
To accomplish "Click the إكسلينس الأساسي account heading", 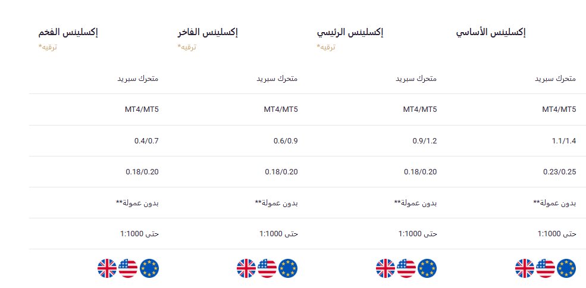I will pyautogui.click(x=490, y=33).
